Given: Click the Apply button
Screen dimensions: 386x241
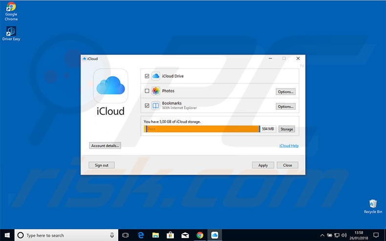Looking at the screenshot, I should [x=263, y=165].
